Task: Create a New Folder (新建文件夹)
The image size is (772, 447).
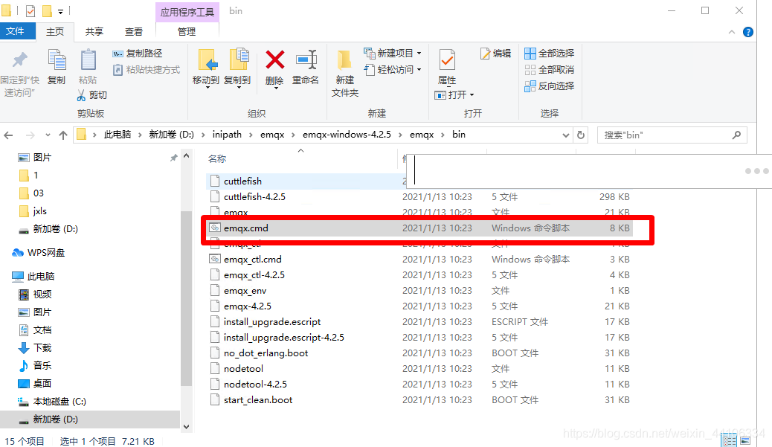Action: (344, 73)
